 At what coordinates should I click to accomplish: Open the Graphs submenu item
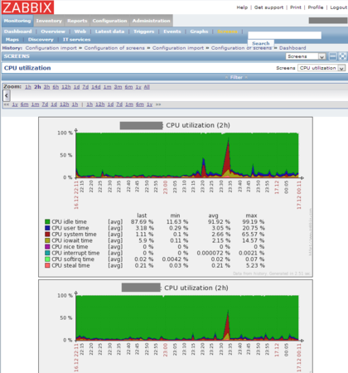pos(199,31)
